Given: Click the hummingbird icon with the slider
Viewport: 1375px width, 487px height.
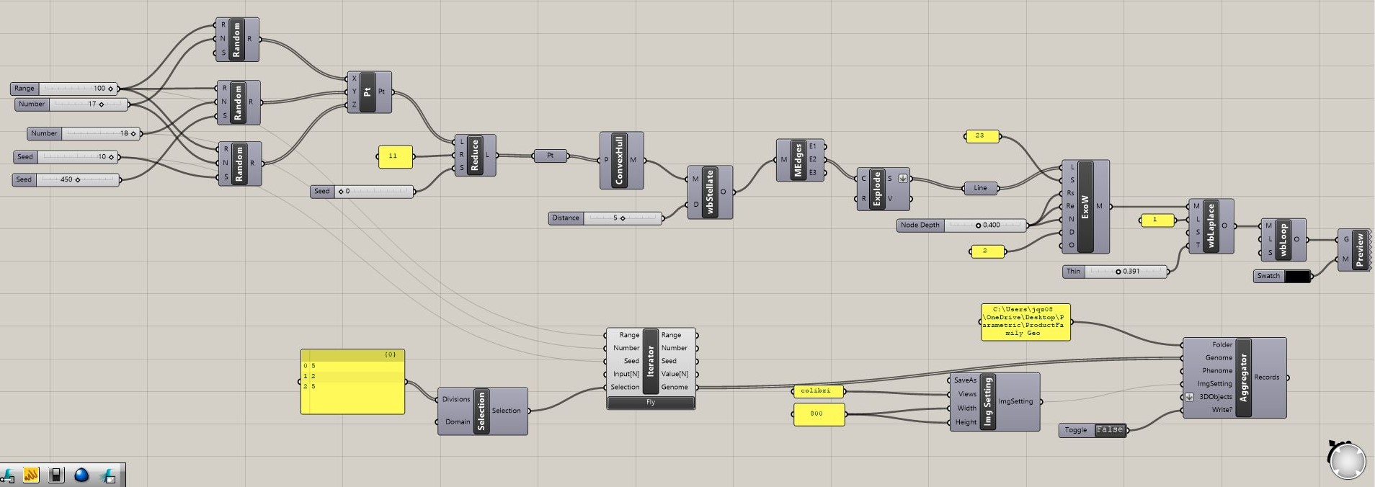Looking at the screenshot, I should point(8,475).
